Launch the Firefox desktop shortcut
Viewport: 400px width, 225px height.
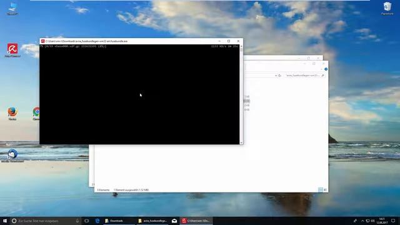(x=12, y=114)
